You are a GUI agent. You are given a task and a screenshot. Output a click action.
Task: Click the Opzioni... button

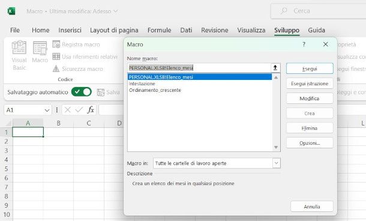310,143
